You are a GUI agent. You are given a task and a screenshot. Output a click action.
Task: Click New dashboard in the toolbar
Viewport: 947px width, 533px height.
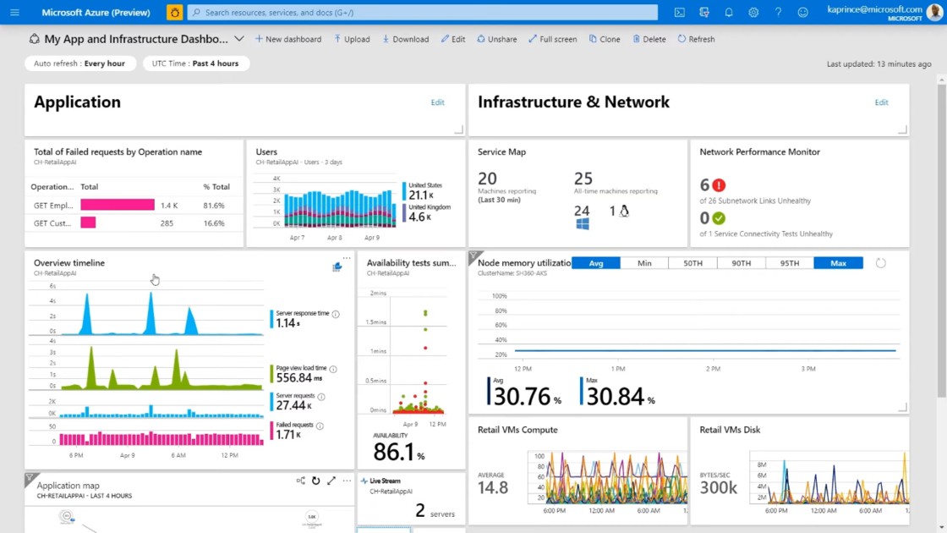(288, 39)
